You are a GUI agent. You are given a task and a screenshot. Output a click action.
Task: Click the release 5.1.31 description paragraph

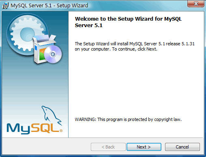point(135,47)
